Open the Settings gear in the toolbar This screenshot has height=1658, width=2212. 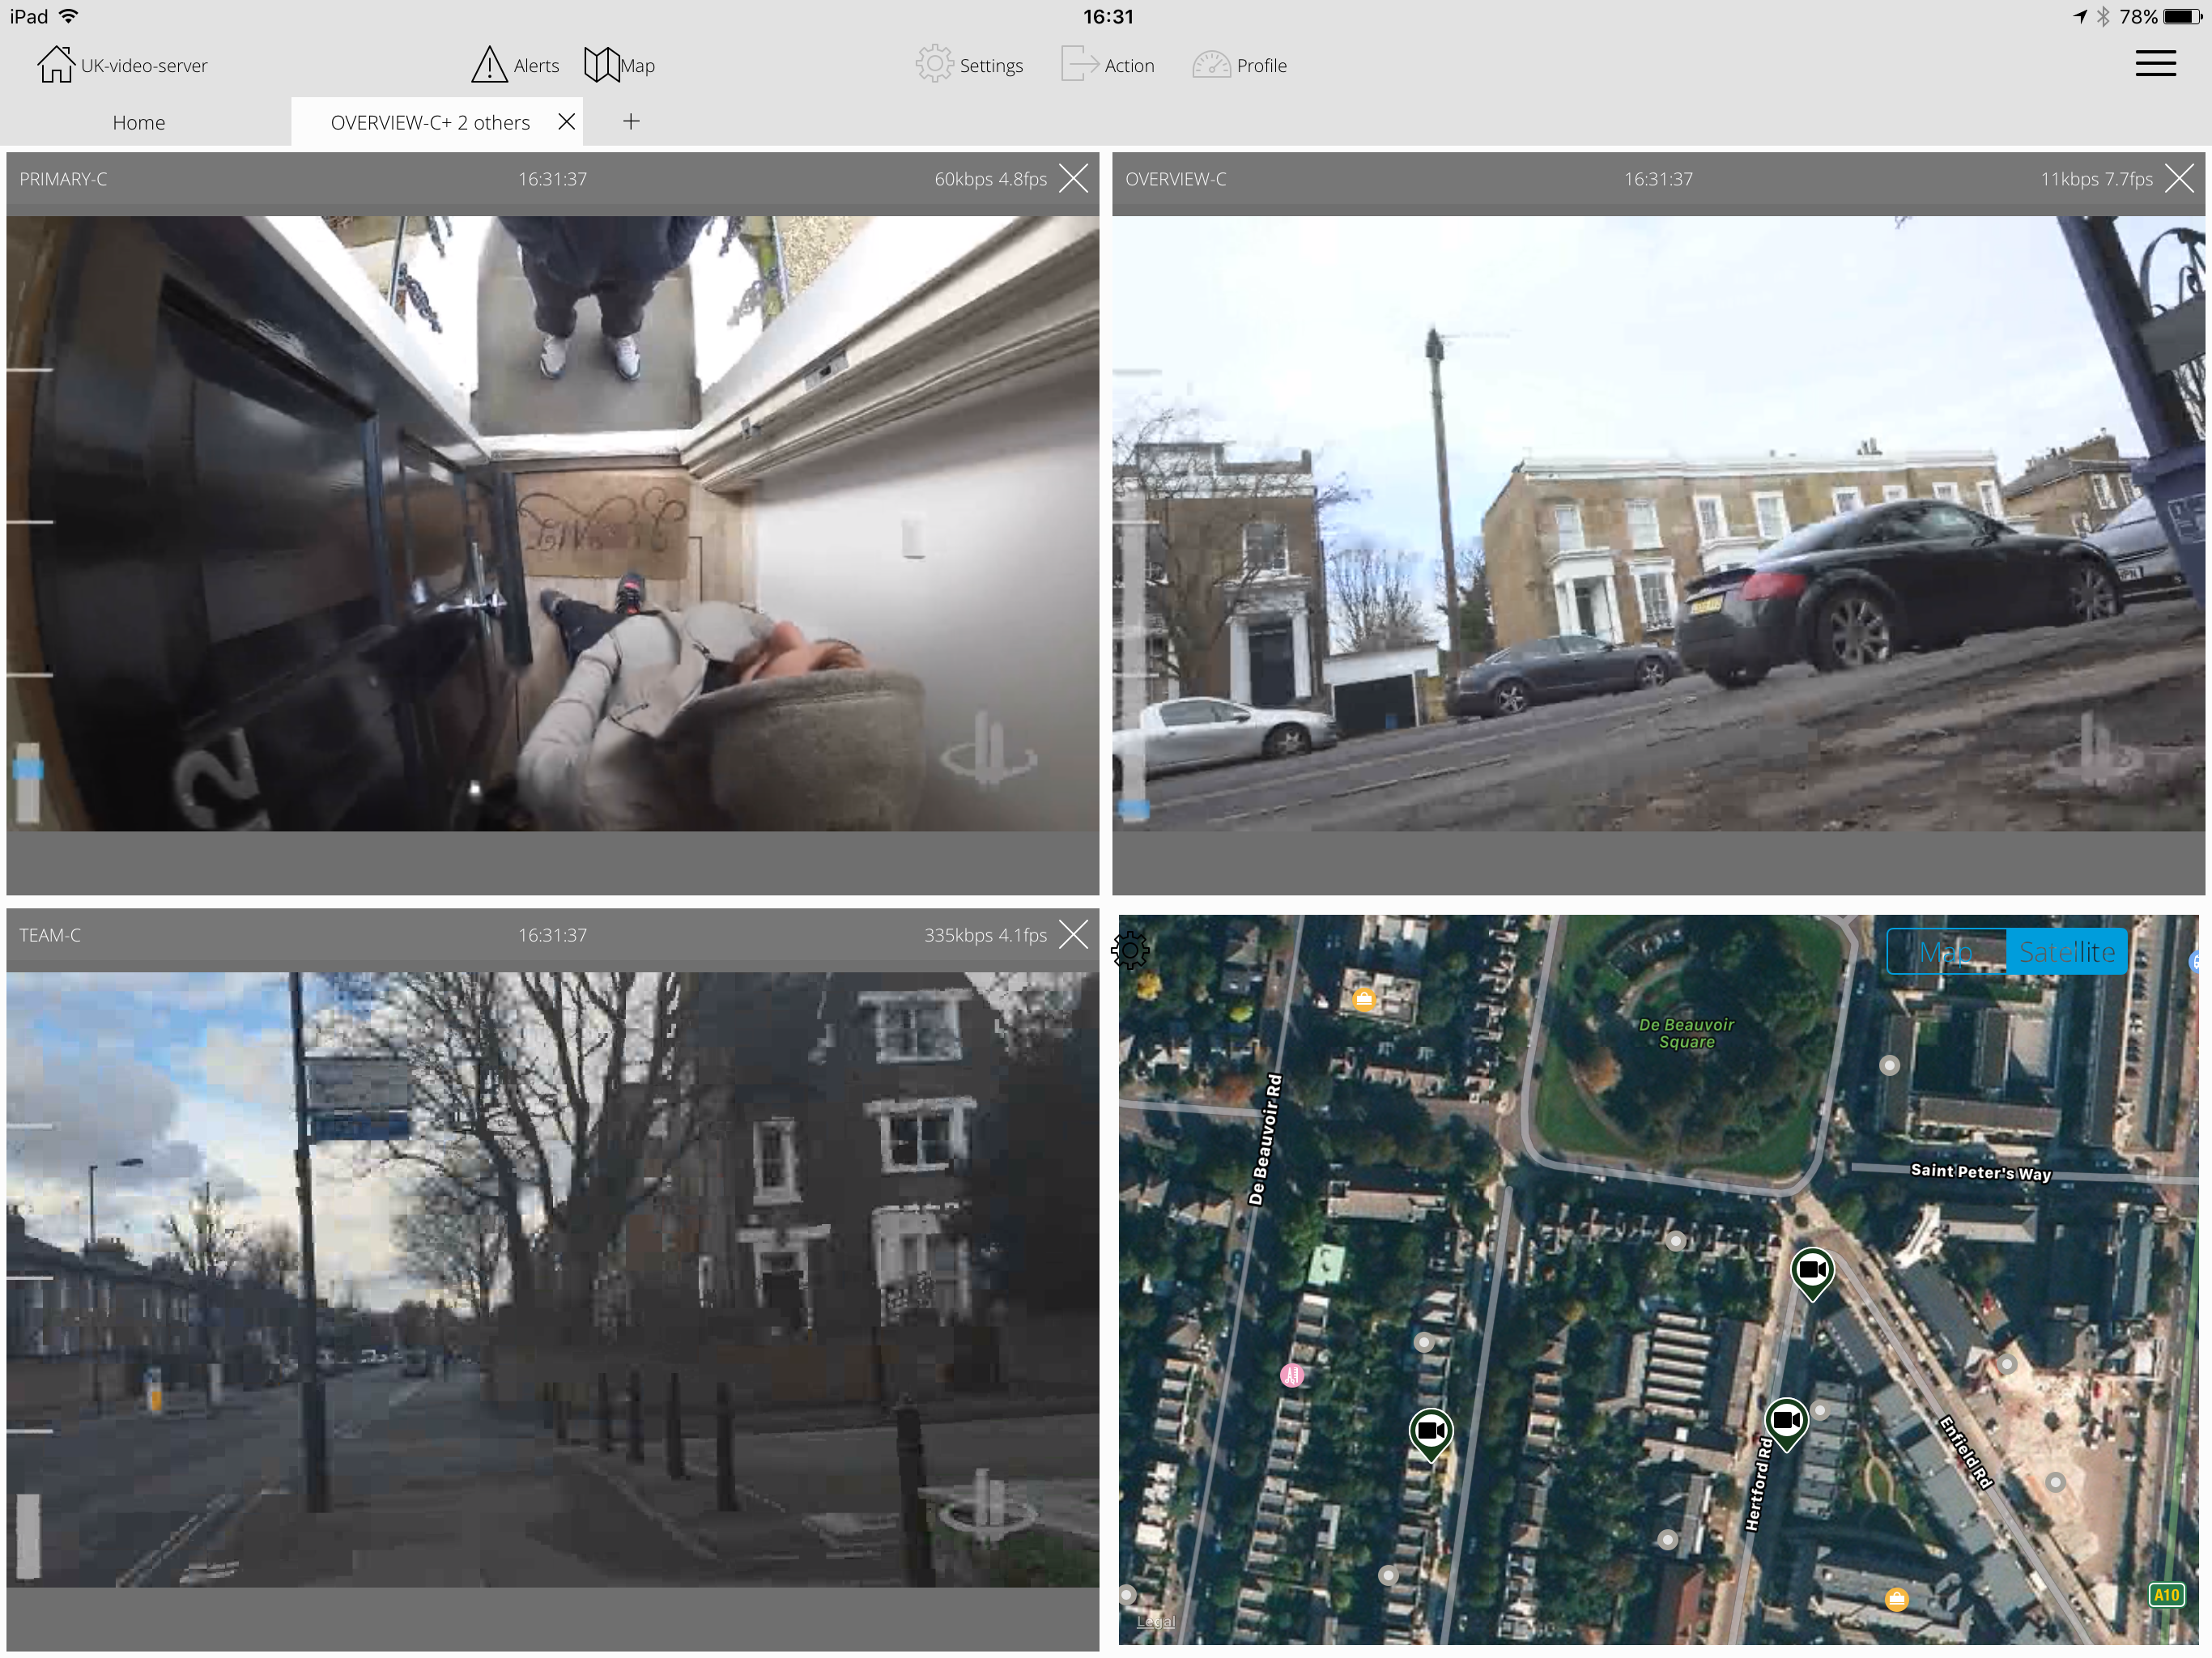tap(934, 65)
